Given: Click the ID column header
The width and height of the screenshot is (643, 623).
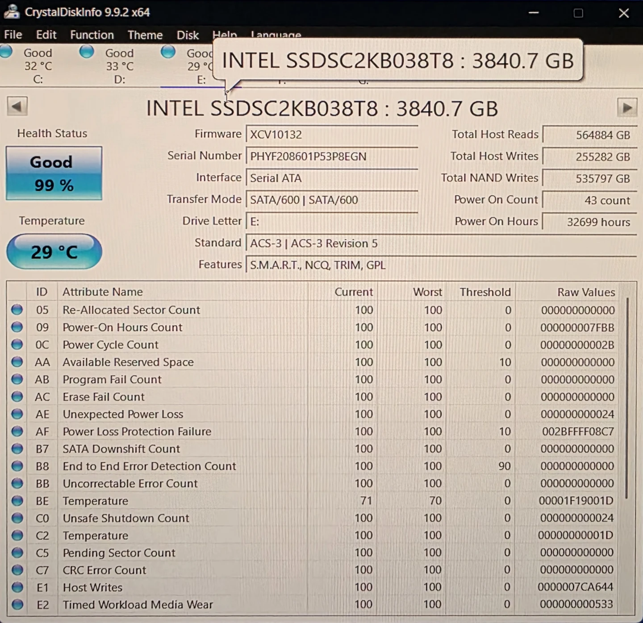Looking at the screenshot, I should tap(42, 292).
